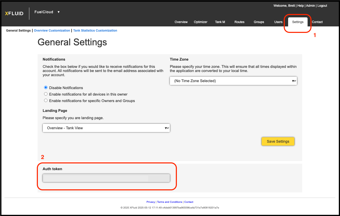
Task: Click the "Landing Page" section label
Action: click(x=55, y=111)
